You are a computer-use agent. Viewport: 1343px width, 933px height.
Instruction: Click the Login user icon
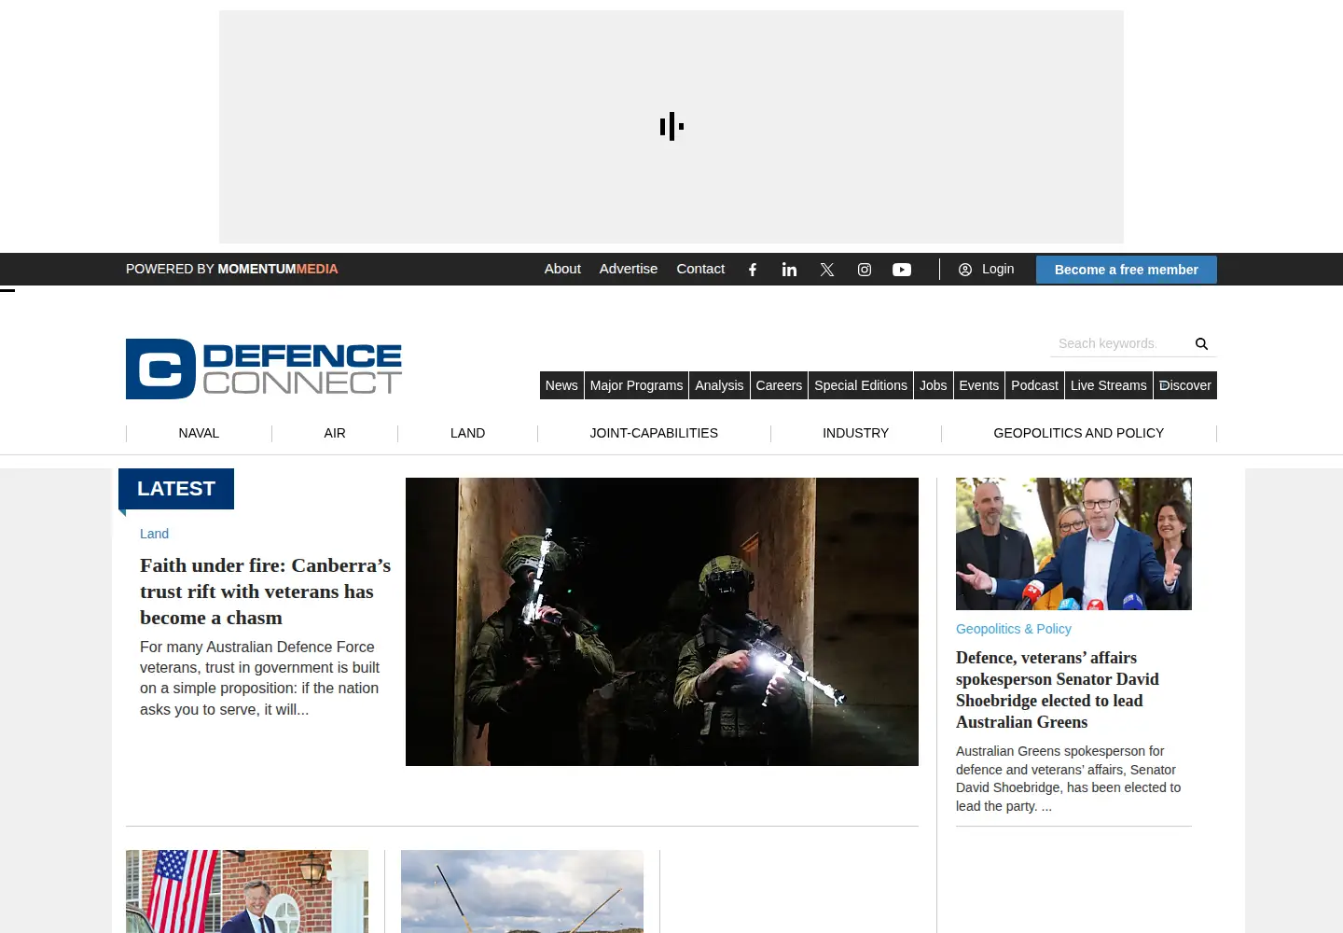965,270
